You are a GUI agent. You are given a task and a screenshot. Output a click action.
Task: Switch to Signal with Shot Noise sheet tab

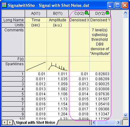(35, 122)
